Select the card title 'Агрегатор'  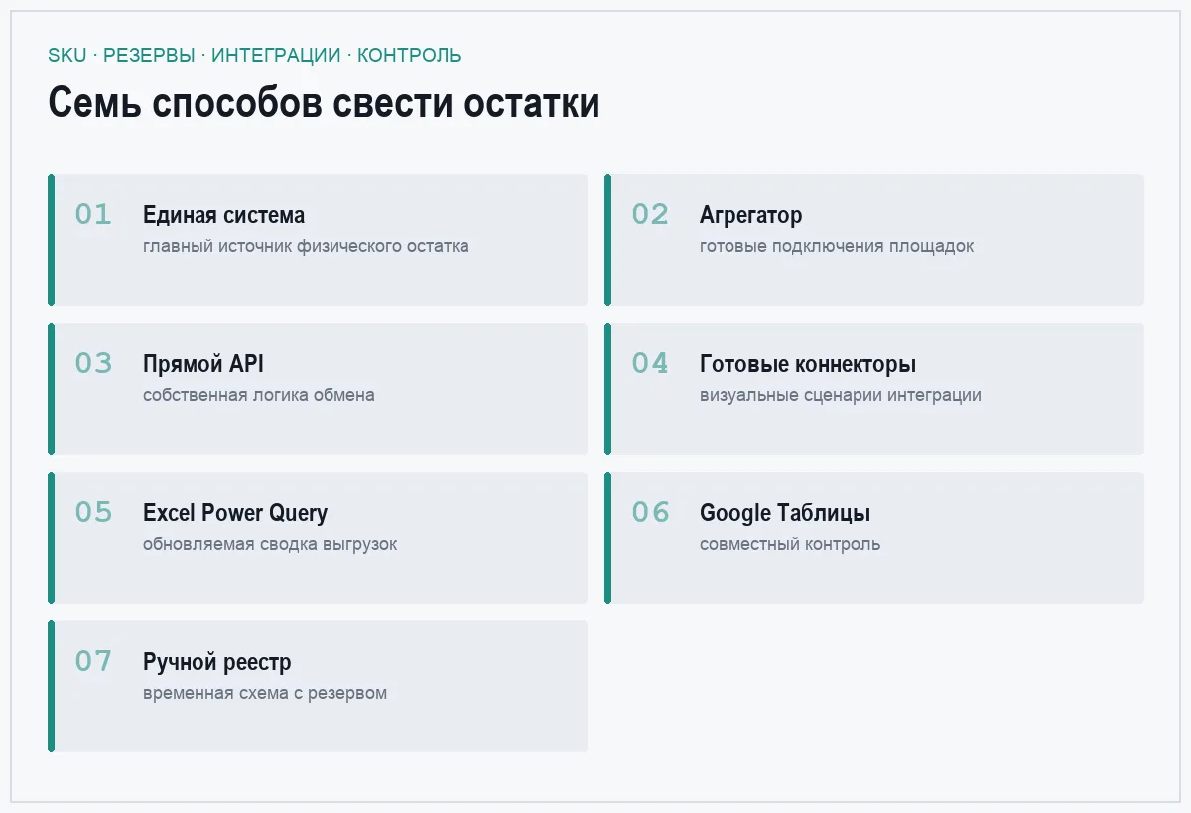750,215
